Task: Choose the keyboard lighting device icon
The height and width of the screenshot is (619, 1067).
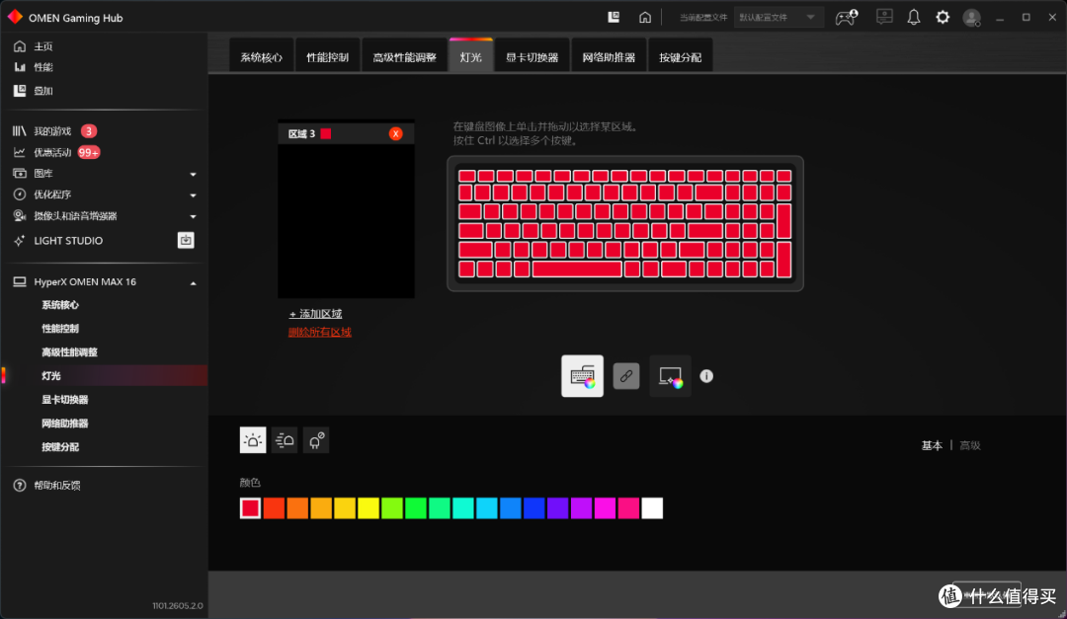Action: 582,375
